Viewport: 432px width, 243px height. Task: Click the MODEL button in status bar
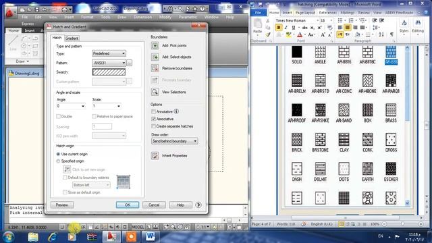tap(138, 227)
